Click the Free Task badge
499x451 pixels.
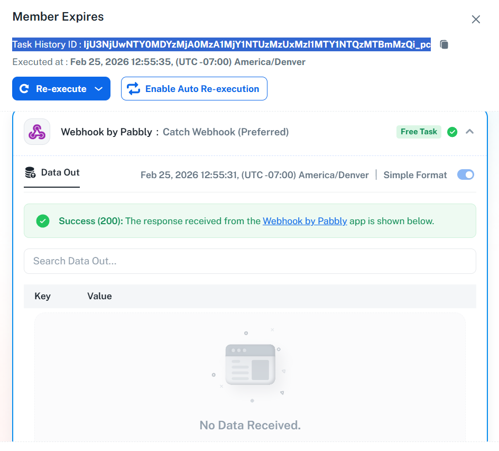[419, 132]
